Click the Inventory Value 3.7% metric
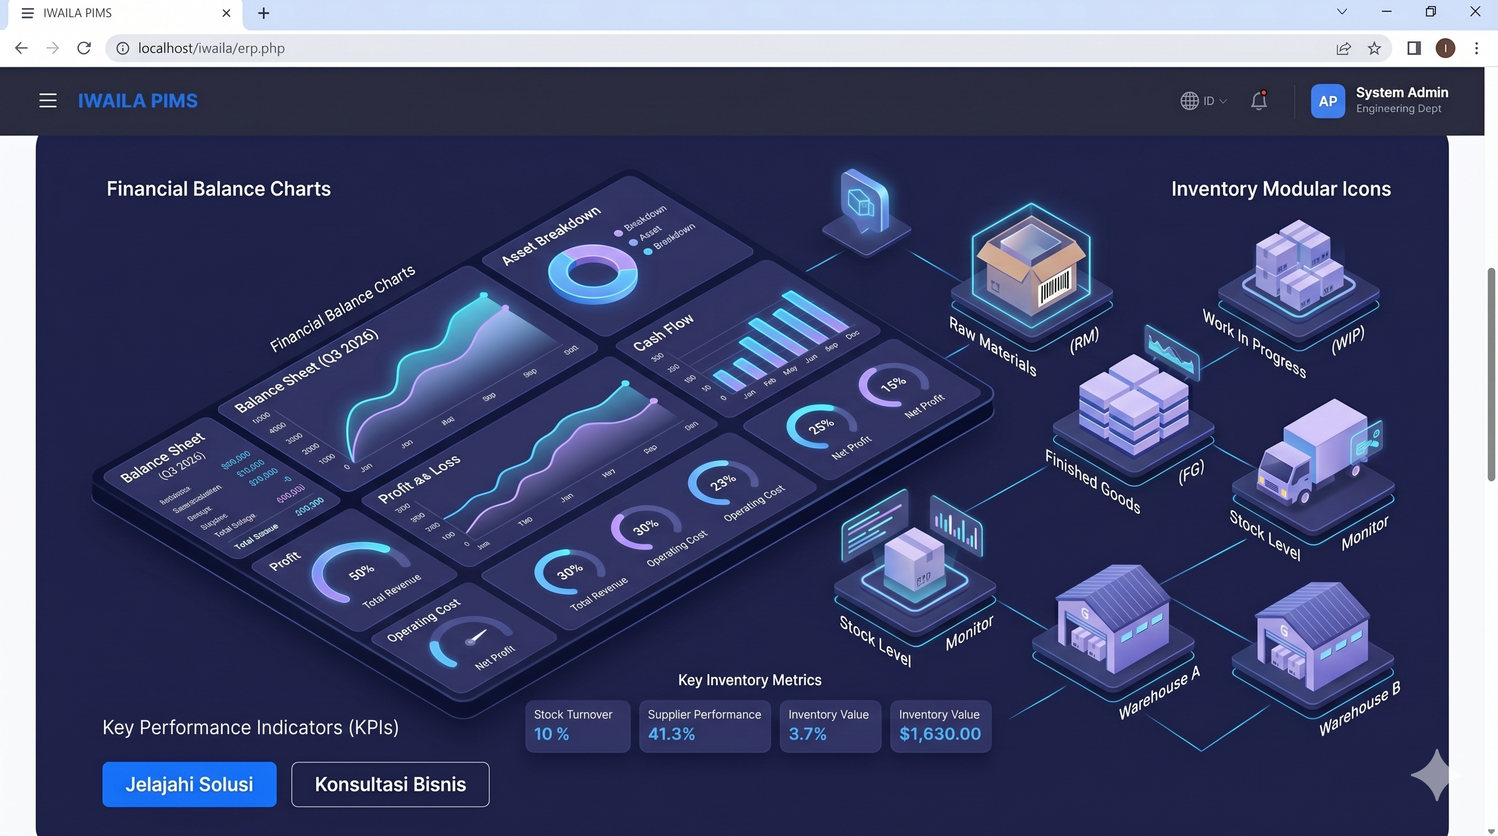The height and width of the screenshot is (836, 1498). (831, 726)
